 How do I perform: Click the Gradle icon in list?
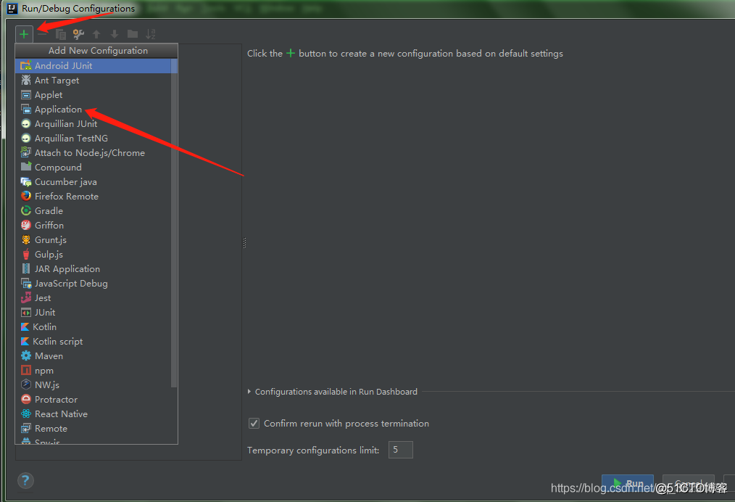click(26, 210)
